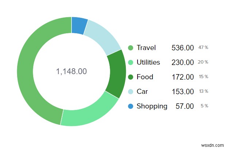The width and height of the screenshot is (228, 149).
Task: Click the 536.00 Travel amount
Action: click(x=183, y=48)
